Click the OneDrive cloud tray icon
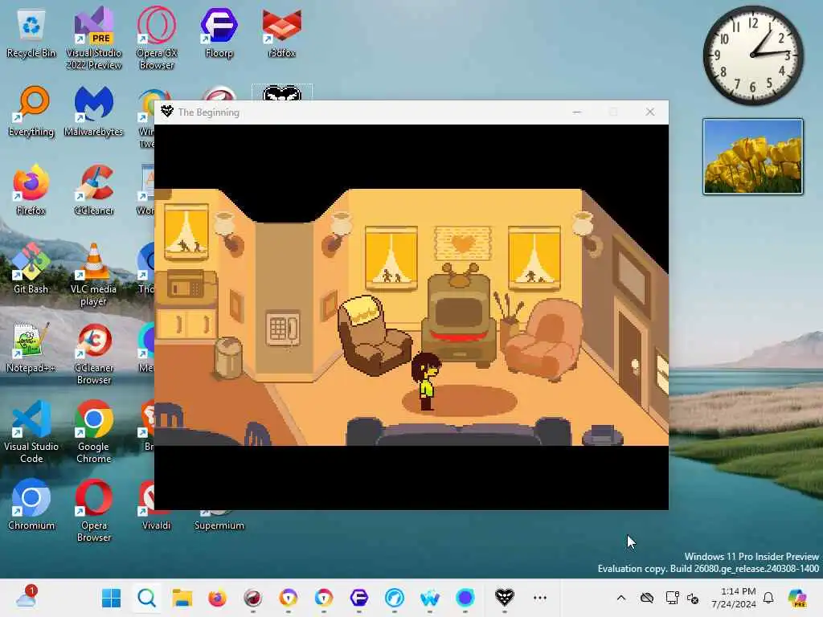Screen dimensions: 823x617 pyautogui.click(x=647, y=598)
